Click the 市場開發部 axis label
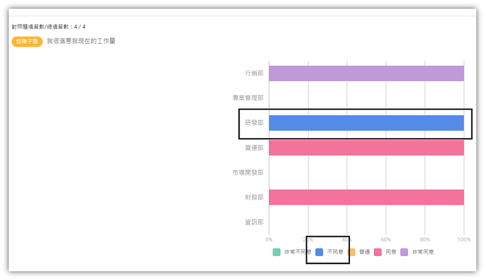485x280 pixels. pos(248,173)
